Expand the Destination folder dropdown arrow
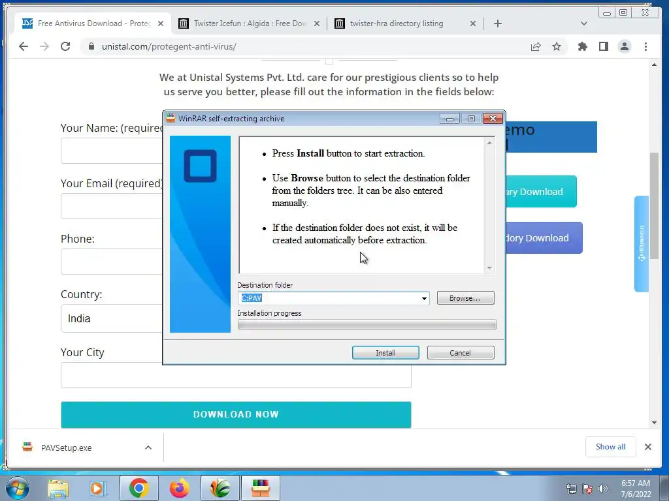Viewport: 669px width, 501px height. point(424,298)
